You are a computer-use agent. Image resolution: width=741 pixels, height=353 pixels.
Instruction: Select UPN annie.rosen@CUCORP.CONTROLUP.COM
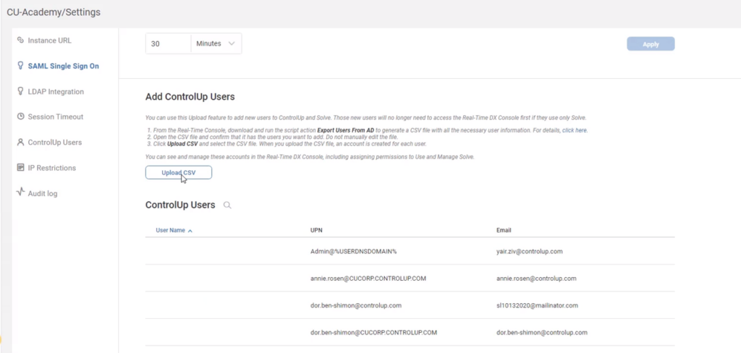tap(368, 278)
